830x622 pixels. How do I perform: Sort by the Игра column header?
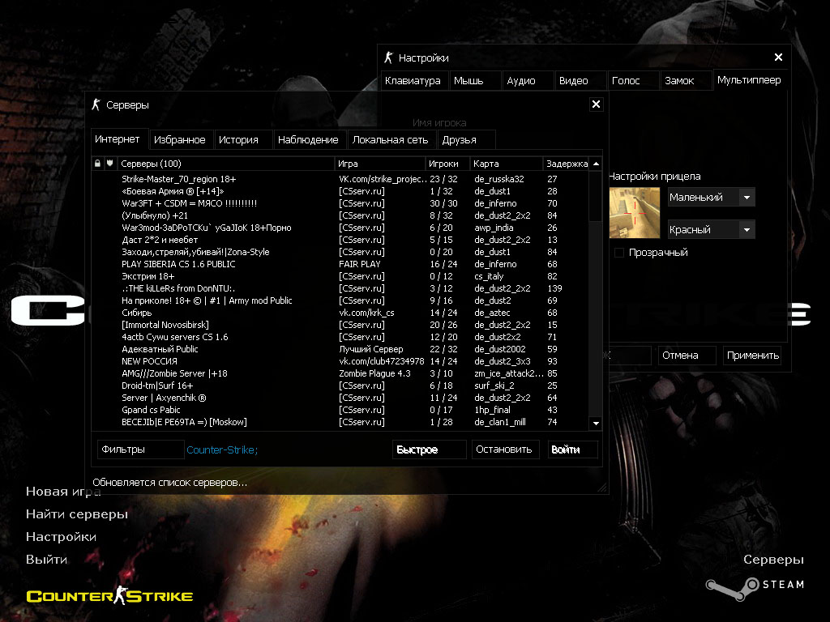coord(380,164)
